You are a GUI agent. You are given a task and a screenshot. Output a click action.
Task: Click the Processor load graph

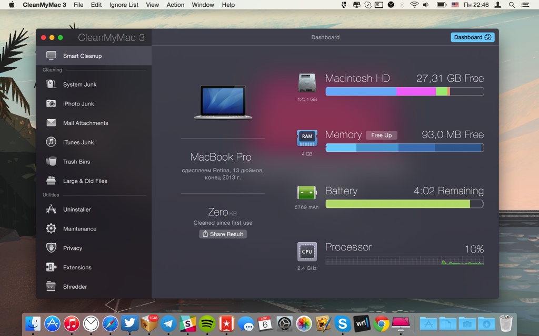(405, 260)
